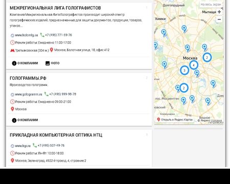Click pin icon near Болотная улица address
Screen dimensions: 230x184
pyautogui.click(x=52, y=50)
